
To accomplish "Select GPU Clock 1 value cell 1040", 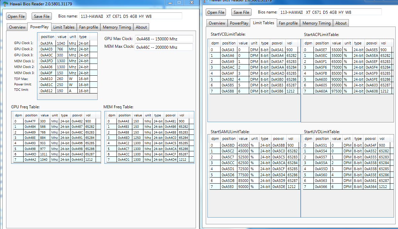I will [62, 43].
